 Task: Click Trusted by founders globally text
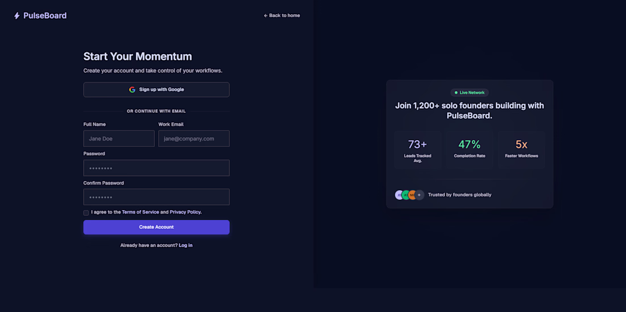point(459,195)
